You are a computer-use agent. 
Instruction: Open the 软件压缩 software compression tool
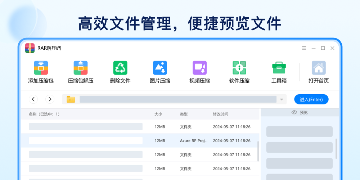click(239, 68)
